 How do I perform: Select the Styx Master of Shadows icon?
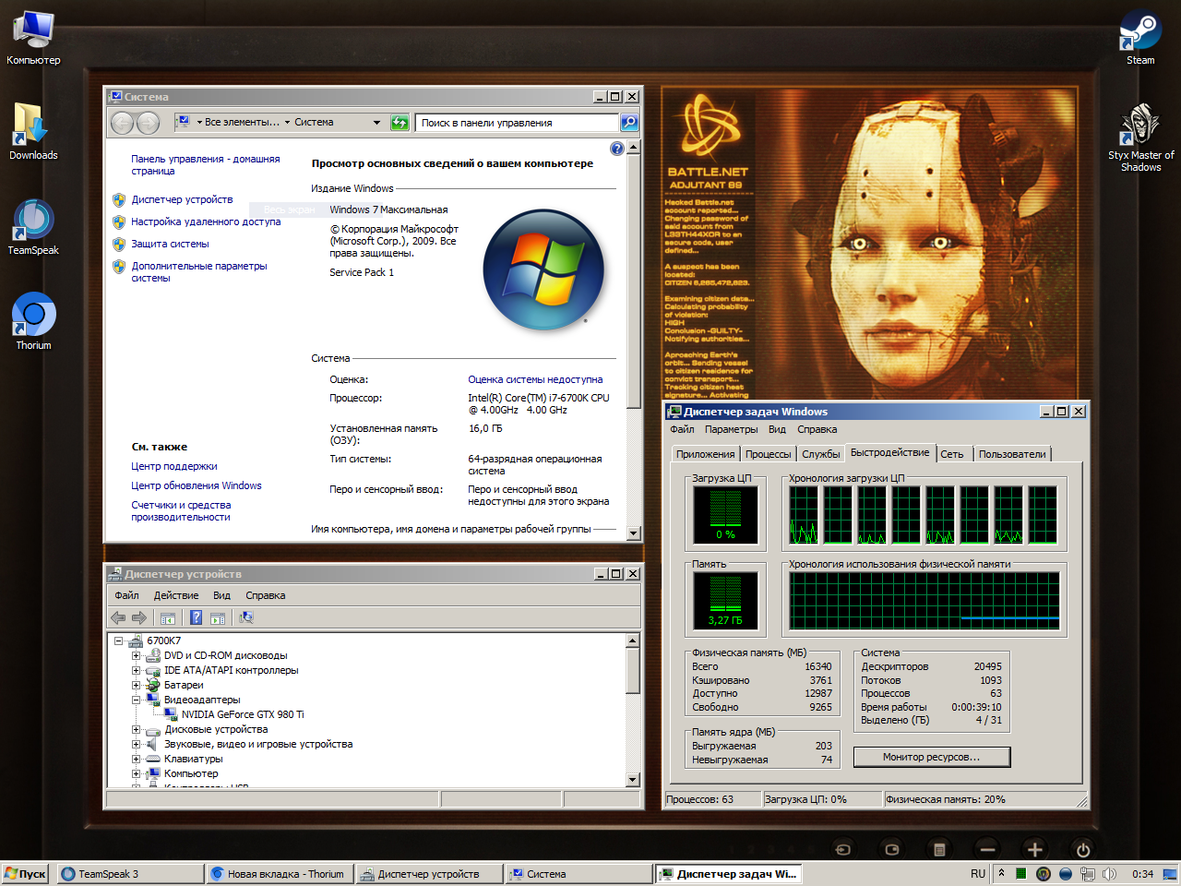tap(1140, 126)
